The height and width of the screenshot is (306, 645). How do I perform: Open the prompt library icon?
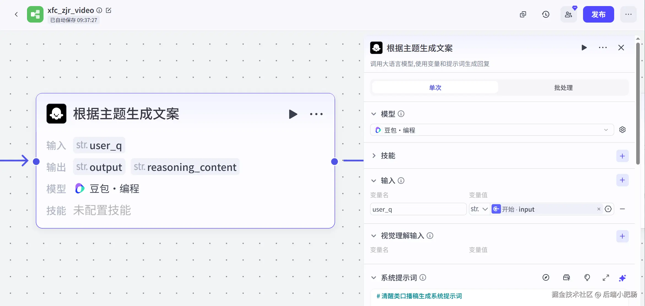pyautogui.click(x=567, y=278)
